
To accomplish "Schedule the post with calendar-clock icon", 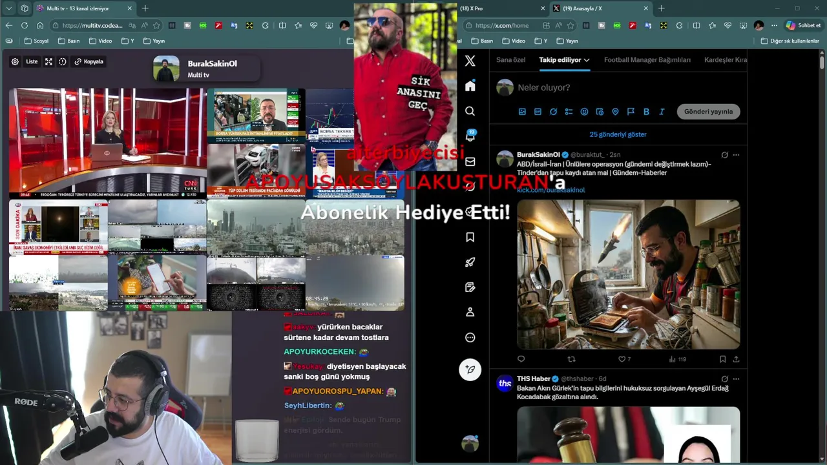I will click(x=600, y=112).
